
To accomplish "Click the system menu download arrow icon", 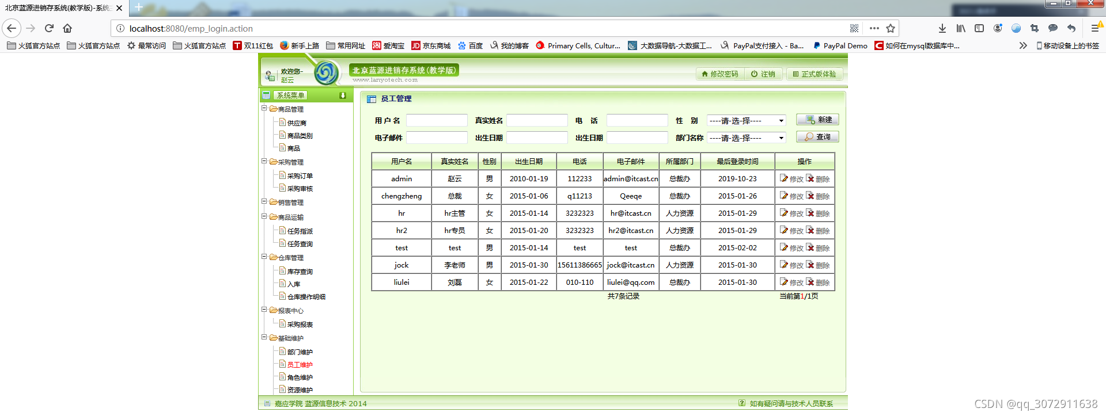I will coord(343,96).
